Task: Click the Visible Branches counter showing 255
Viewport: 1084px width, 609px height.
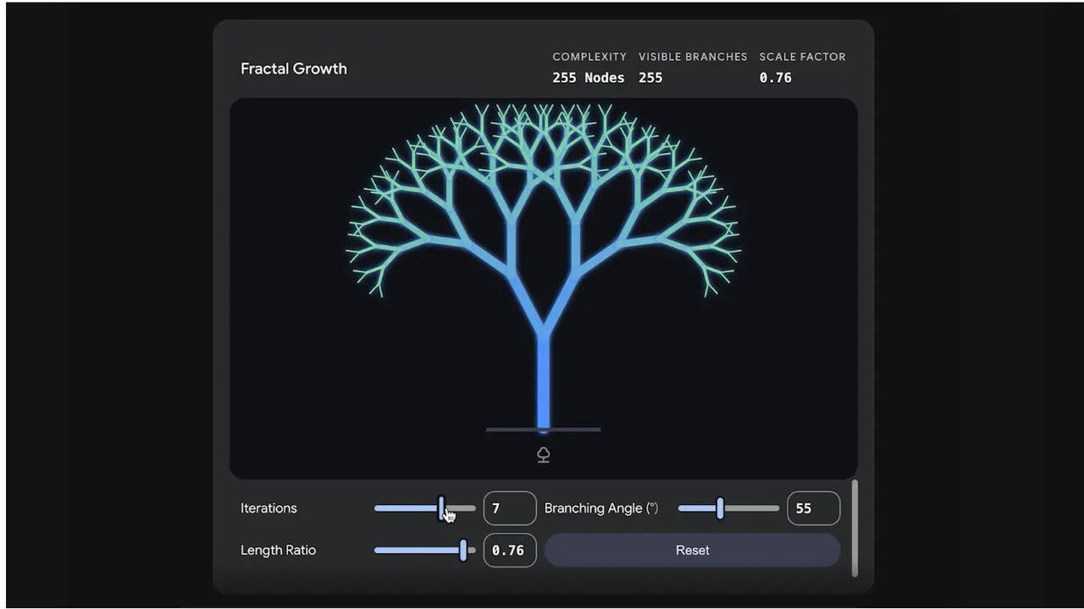Action: pos(650,77)
